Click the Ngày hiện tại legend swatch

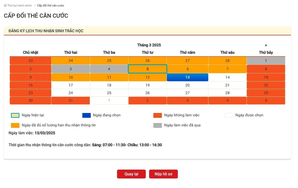(x=15, y=115)
